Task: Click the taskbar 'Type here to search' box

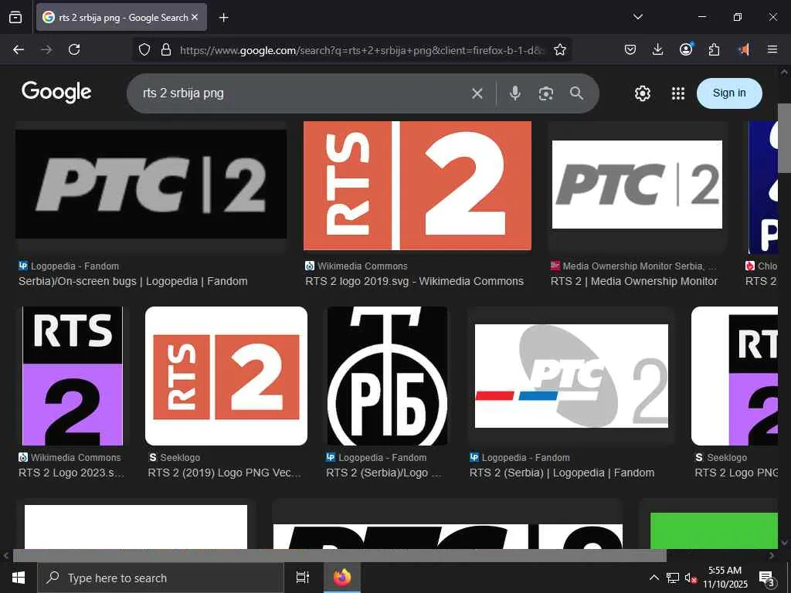Action: pos(161,578)
